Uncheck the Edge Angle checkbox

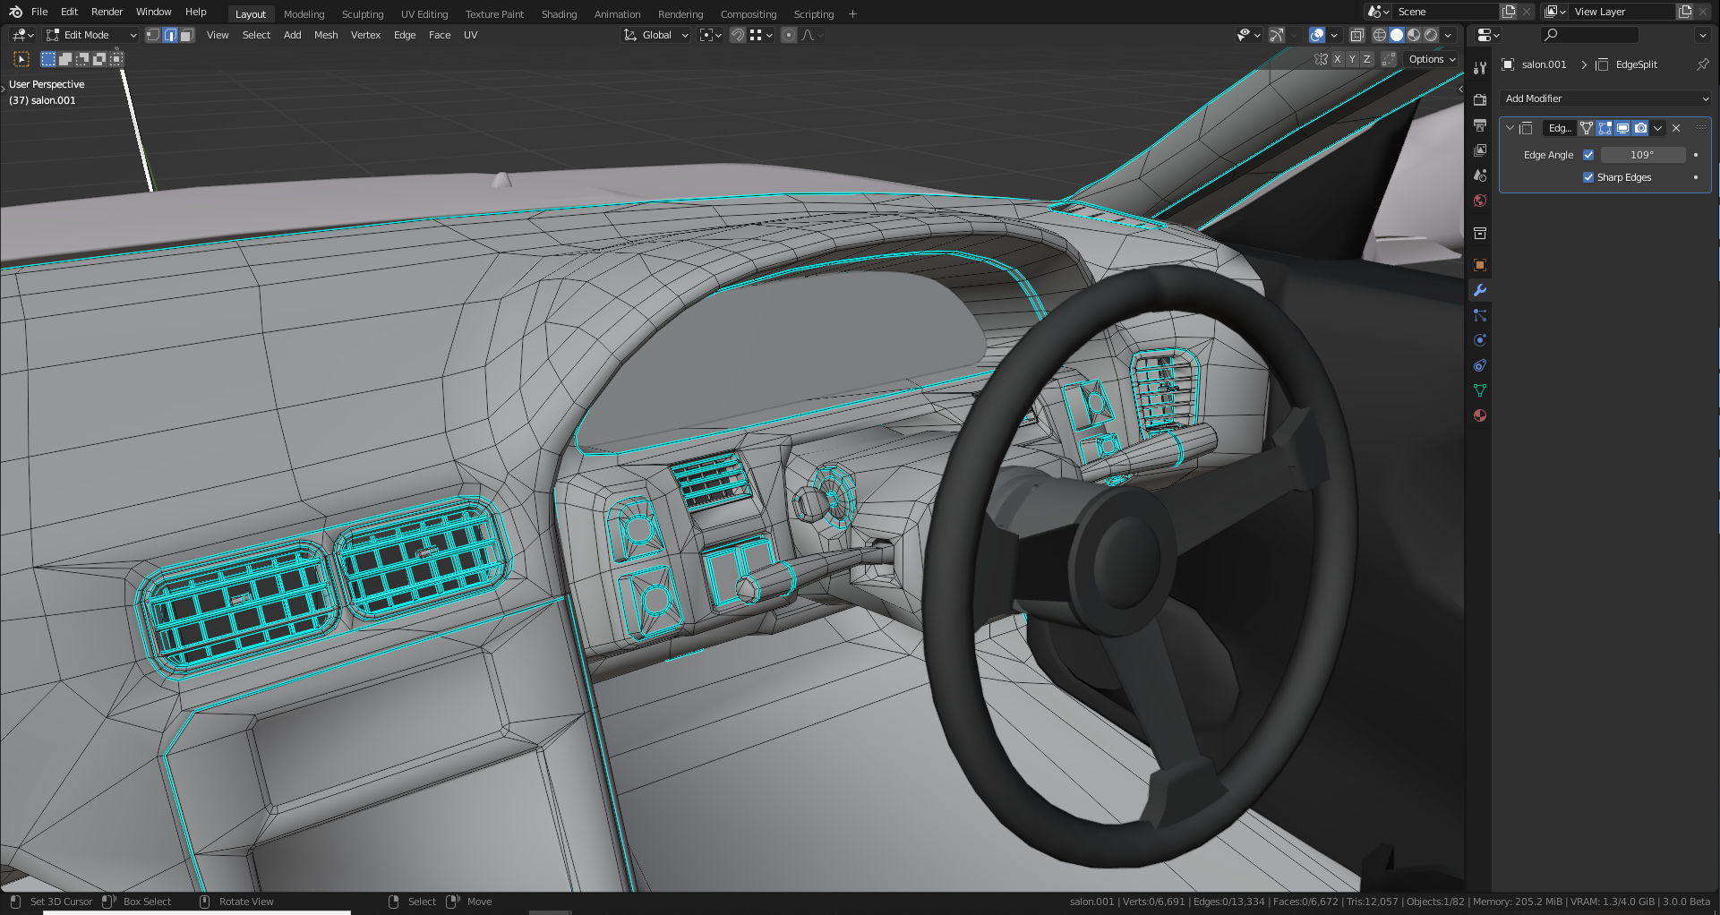pos(1588,155)
